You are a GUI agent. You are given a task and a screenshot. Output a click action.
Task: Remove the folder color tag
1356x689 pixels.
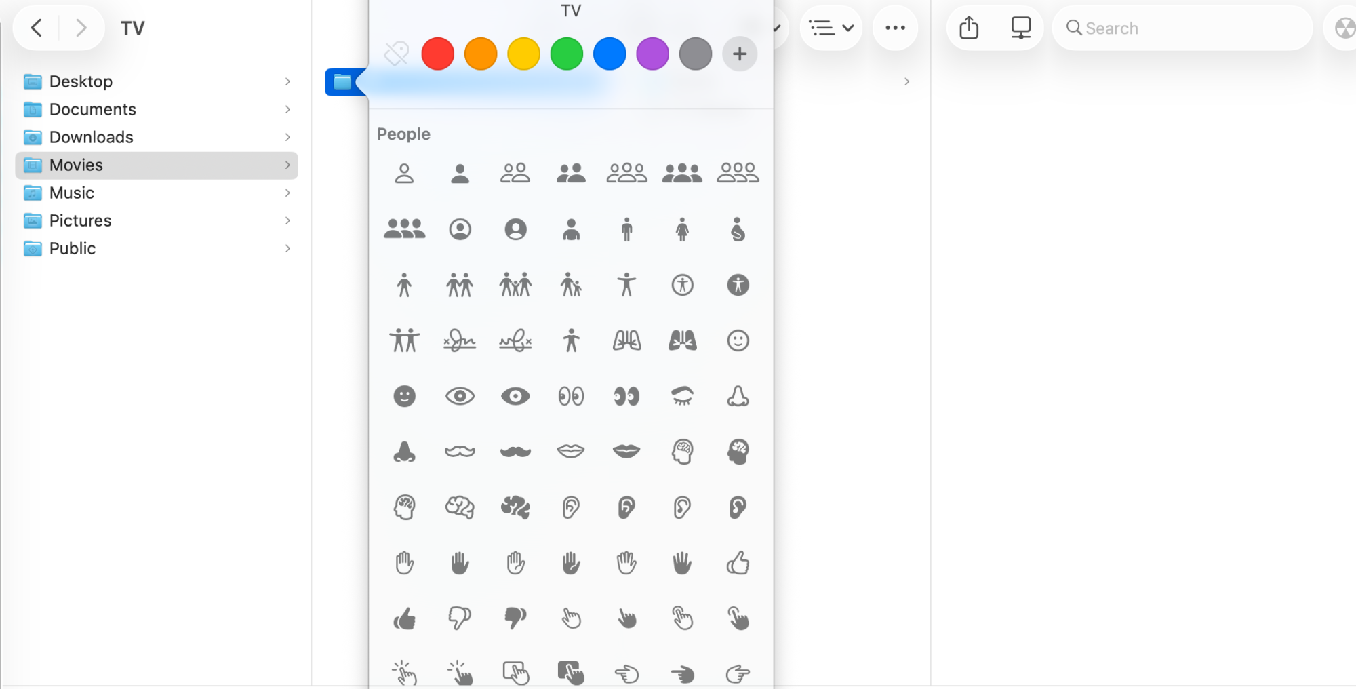pos(396,54)
